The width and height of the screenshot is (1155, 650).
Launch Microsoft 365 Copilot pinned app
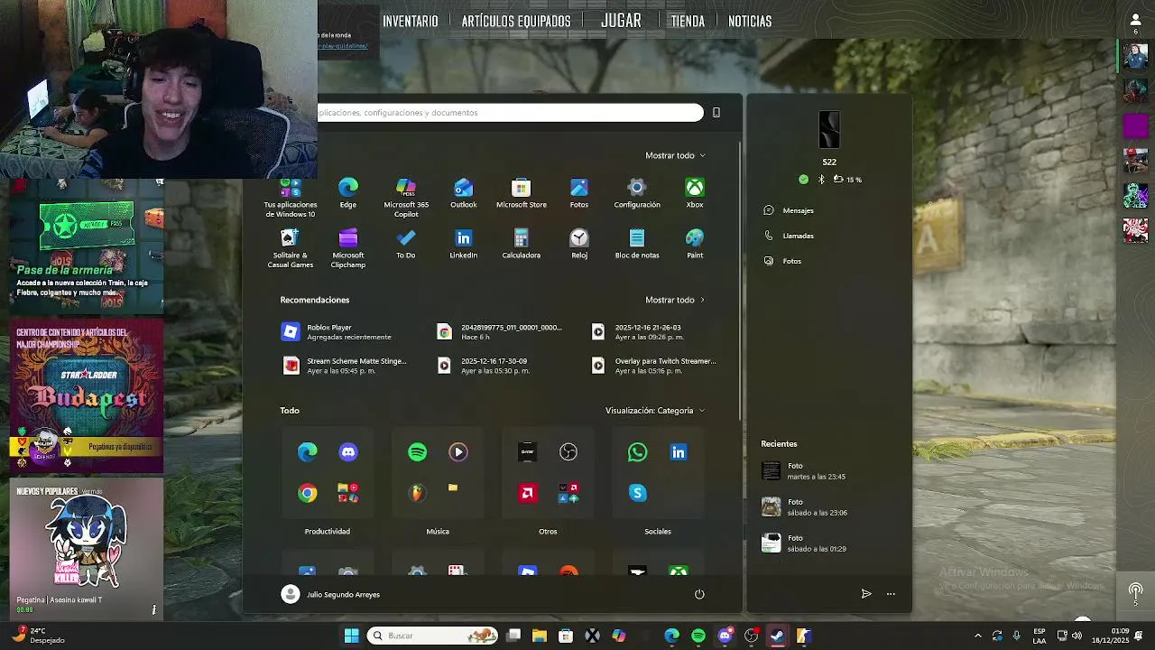click(x=406, y=198)
